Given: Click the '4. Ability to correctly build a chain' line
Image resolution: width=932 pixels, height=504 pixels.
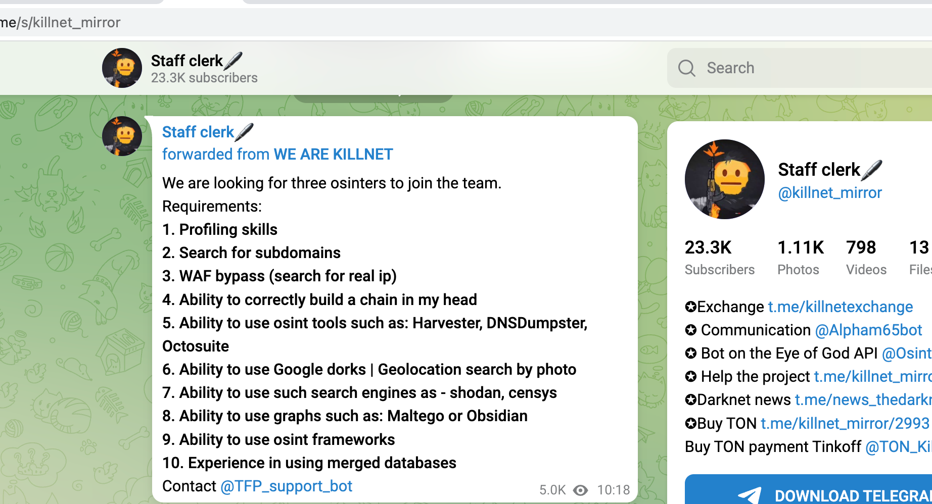Looking at the screenshot, I should 319,299.
